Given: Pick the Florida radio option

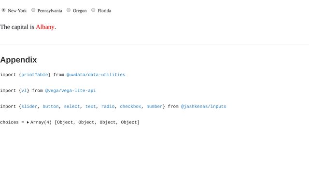Looking at the screenshot, I should pyautogui.click(x=93, y=10).
